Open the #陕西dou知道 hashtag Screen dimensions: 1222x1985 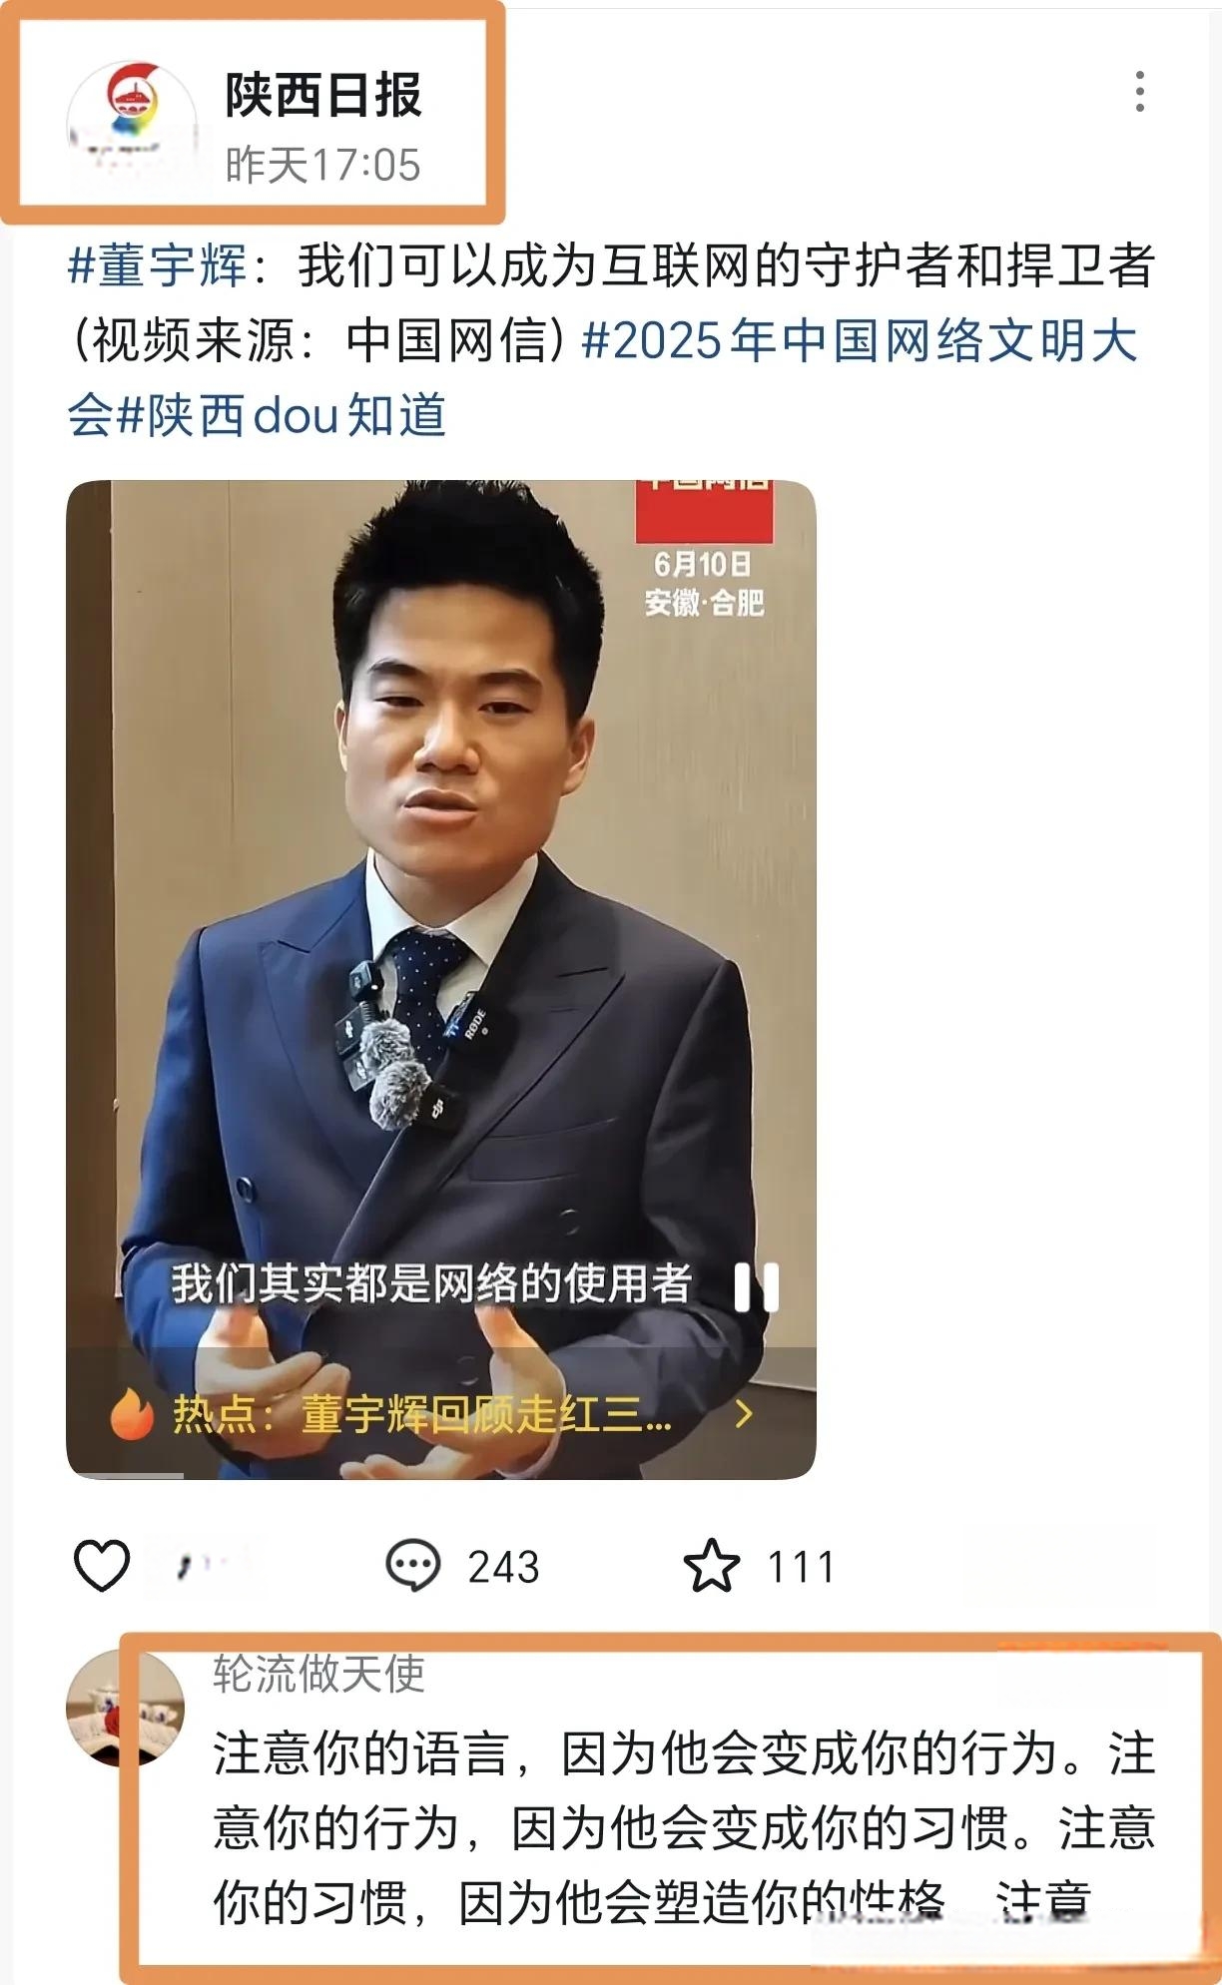tap(281, 415)
